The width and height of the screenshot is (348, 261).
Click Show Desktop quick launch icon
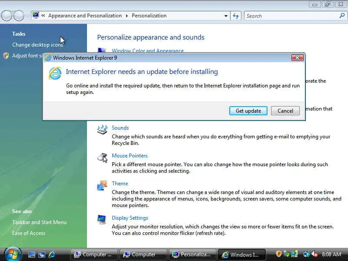point(31,254)
